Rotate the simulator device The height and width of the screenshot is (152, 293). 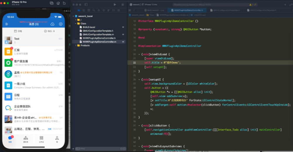click(x=64, y=3)
